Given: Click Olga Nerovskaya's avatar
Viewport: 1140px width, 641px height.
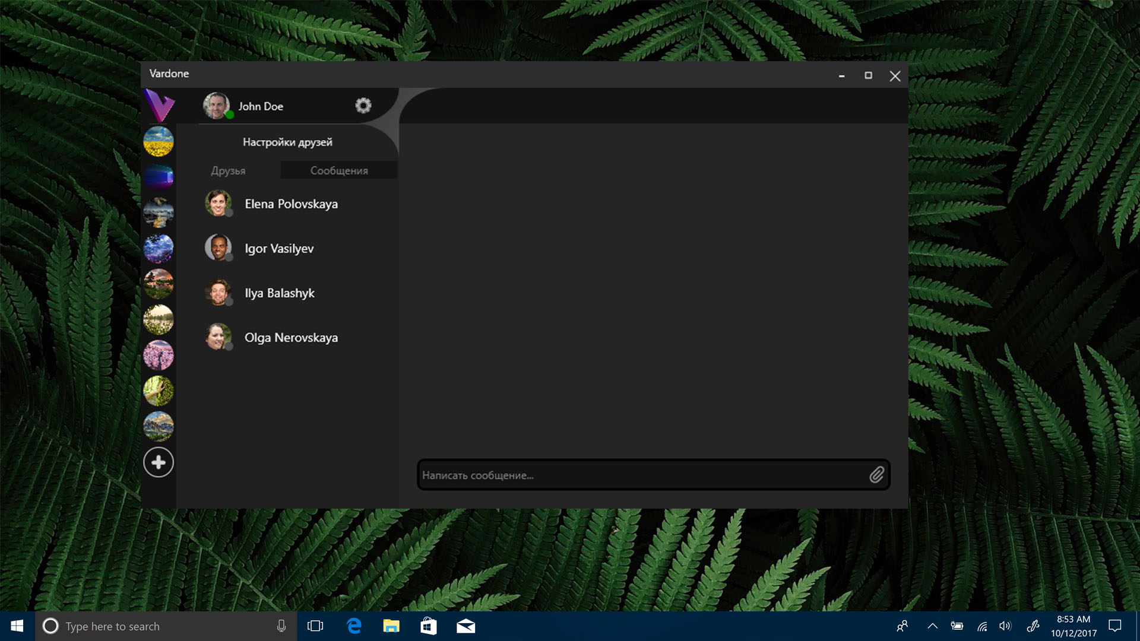Looking at the screenshot, I should pos(218,337).
